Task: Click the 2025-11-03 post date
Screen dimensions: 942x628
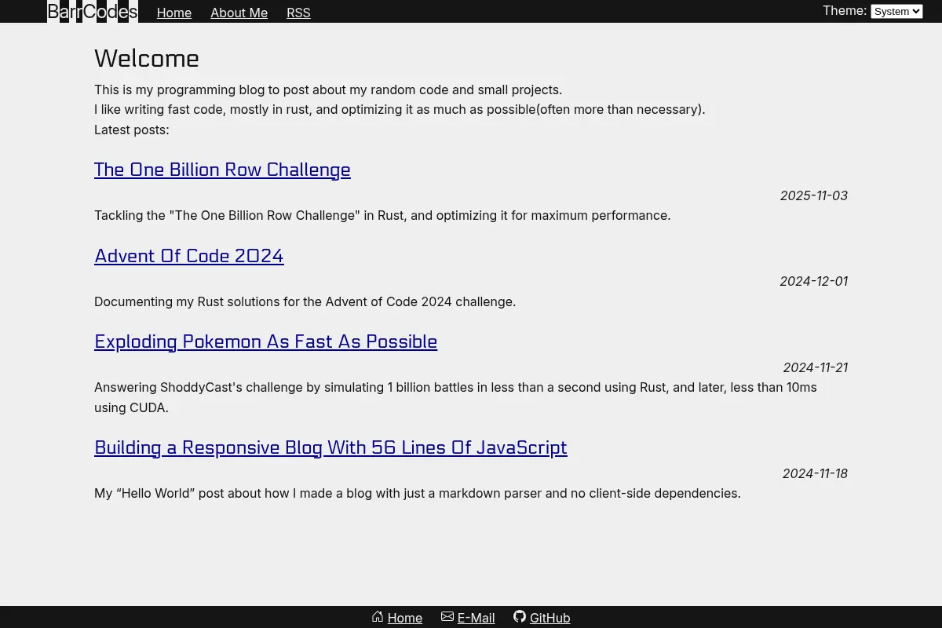Action: (x=814, y=195)
